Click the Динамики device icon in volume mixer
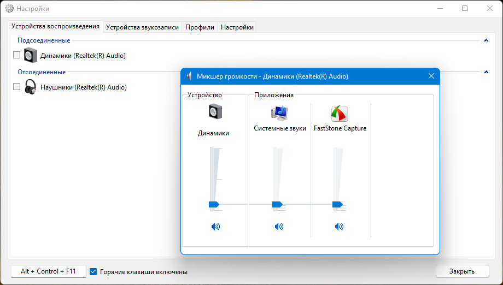This screenshot has height=285, width=503. pyautogui.click(x=215, y=111)
